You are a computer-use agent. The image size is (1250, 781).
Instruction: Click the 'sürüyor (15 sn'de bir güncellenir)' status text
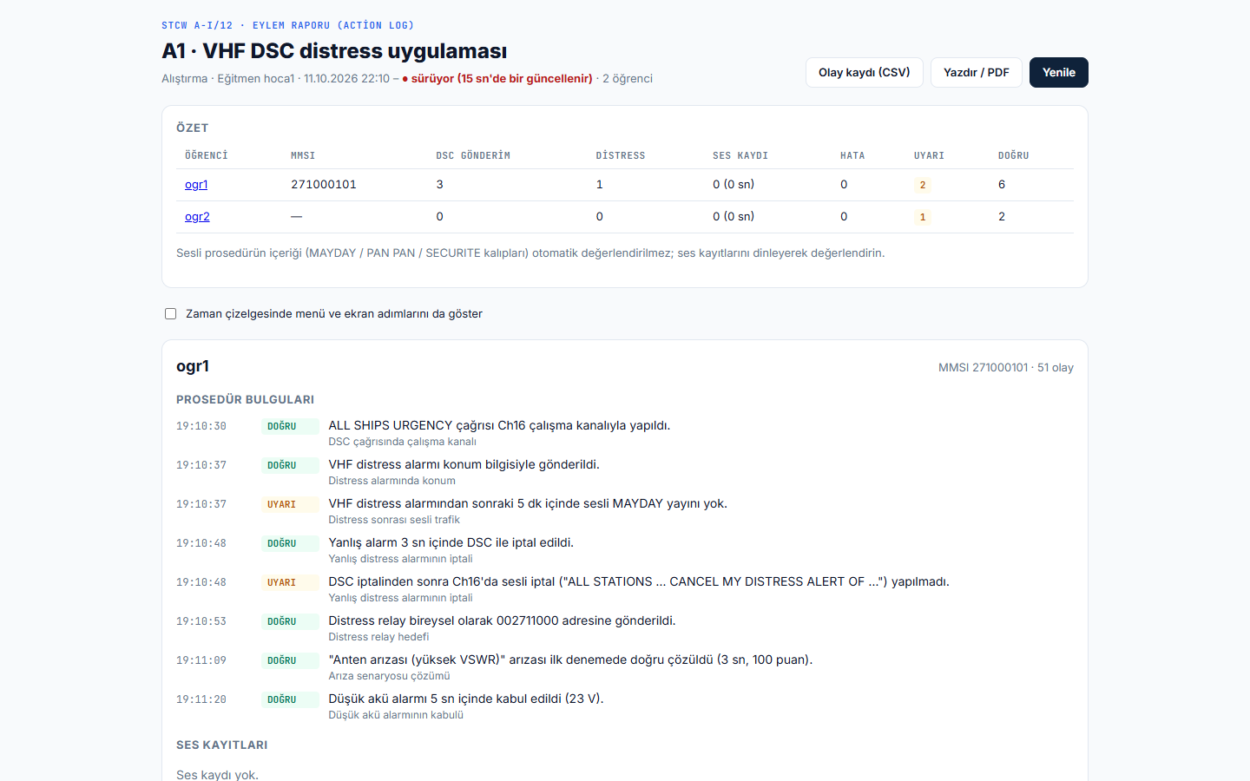coord(502,79)
